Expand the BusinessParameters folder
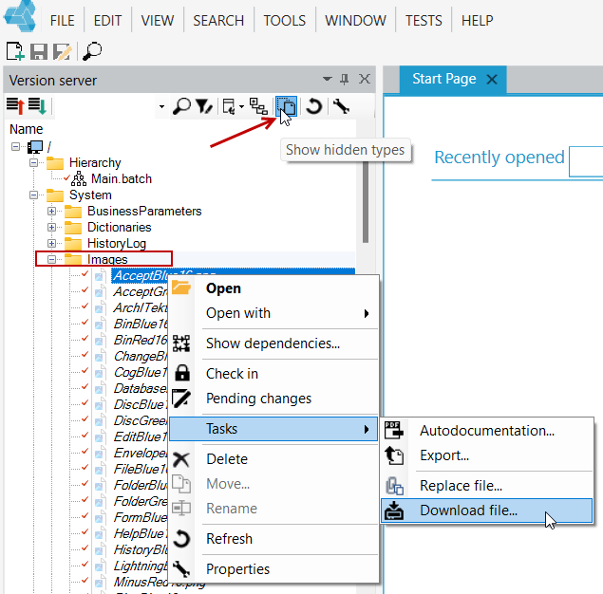This screenshot has width=603, height=594. click(x=51, y=211)
